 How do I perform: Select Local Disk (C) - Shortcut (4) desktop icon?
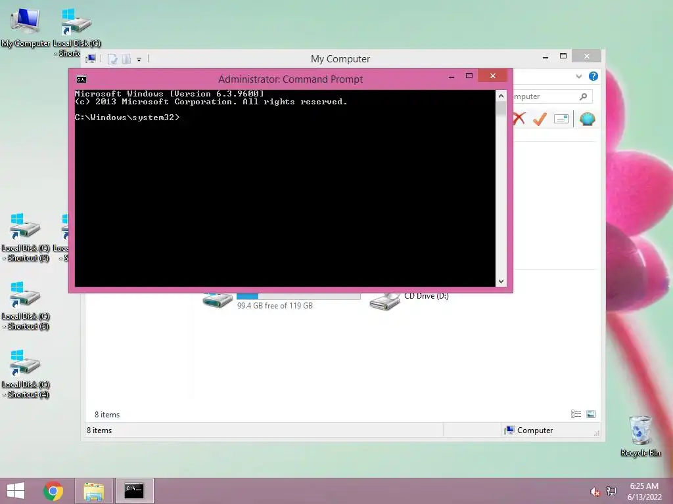(26, 374)
